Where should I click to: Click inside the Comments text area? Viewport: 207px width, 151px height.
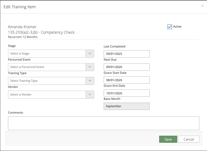[104, 123]
